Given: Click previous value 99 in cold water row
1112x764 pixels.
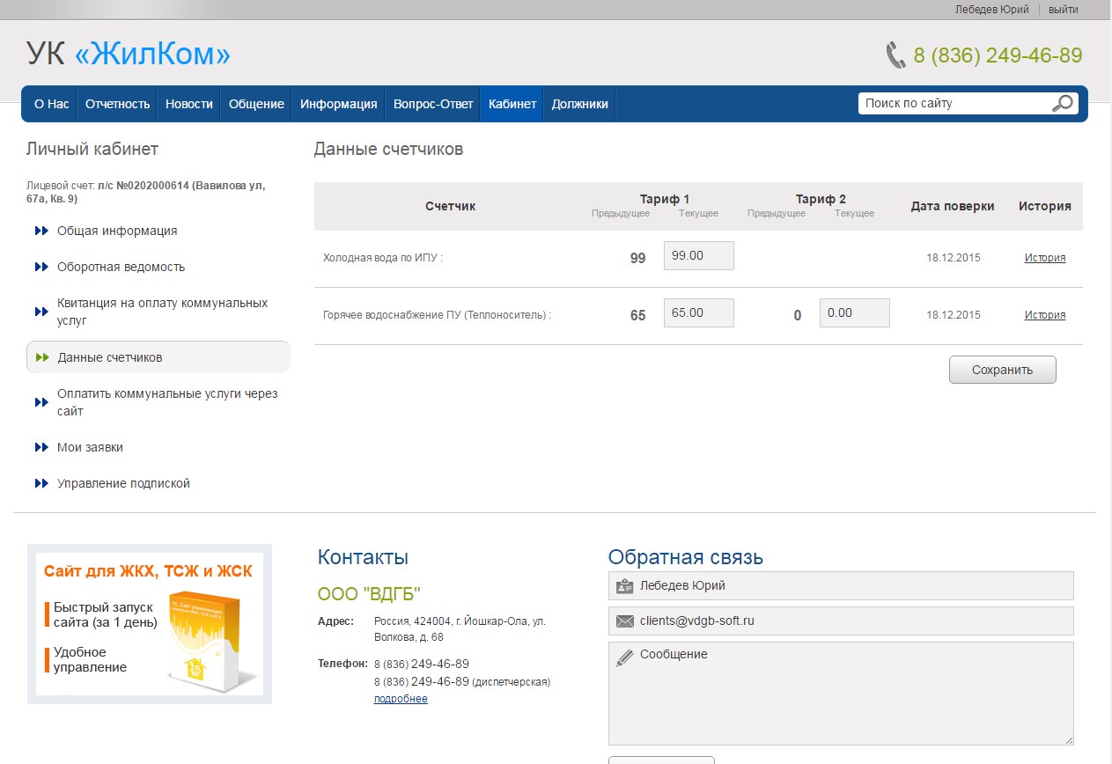Looking at the screenshot, I should pos(637,258).
